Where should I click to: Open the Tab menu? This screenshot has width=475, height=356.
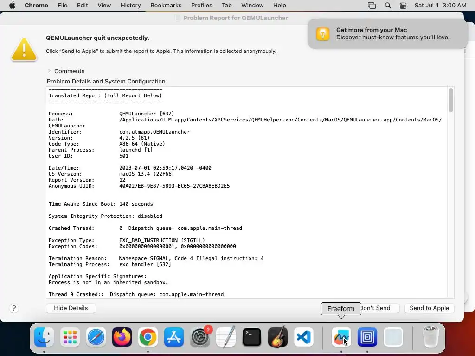226,6
